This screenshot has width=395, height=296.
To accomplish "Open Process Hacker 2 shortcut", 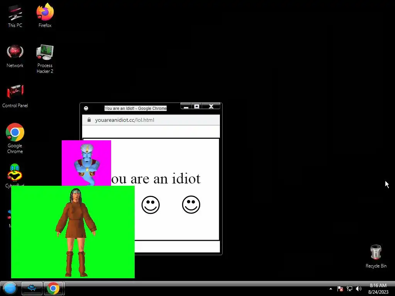I will [x=45, y=59].
